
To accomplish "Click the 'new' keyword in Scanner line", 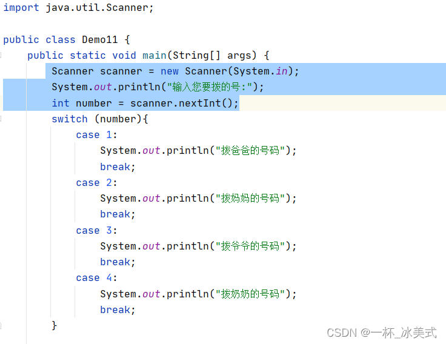I will (x=170, y=71).
